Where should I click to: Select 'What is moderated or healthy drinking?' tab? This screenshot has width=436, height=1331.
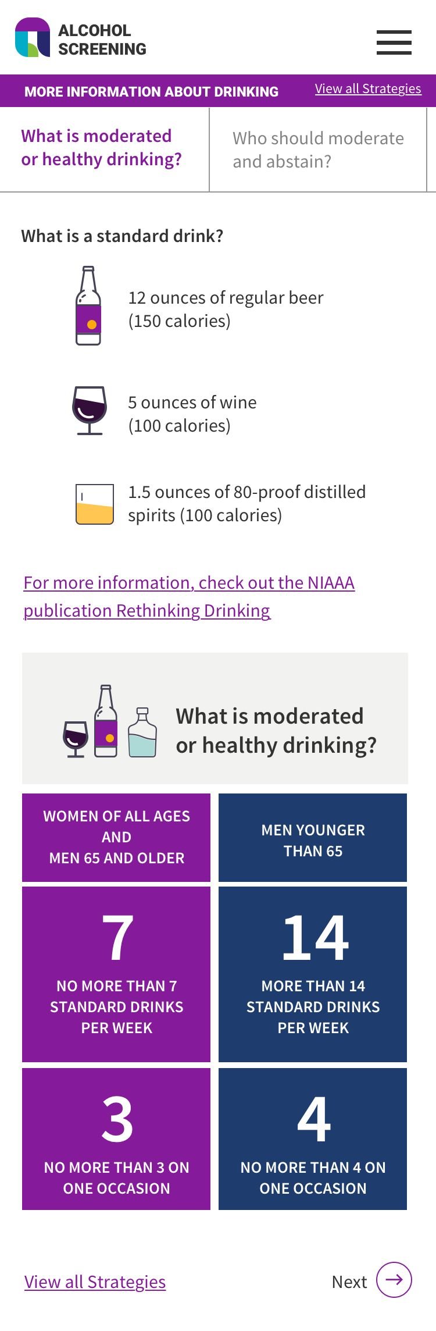(x=102, y=148)
